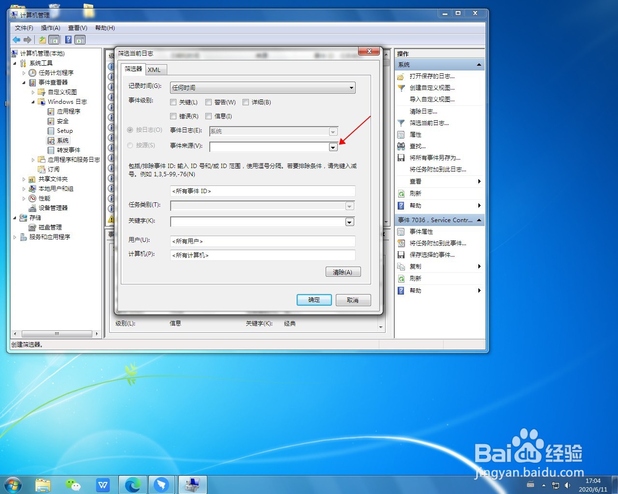The image size is (618, 494).
Task: Collapse the System Tools (系统工具) tree node
Action: pos(14,63)
